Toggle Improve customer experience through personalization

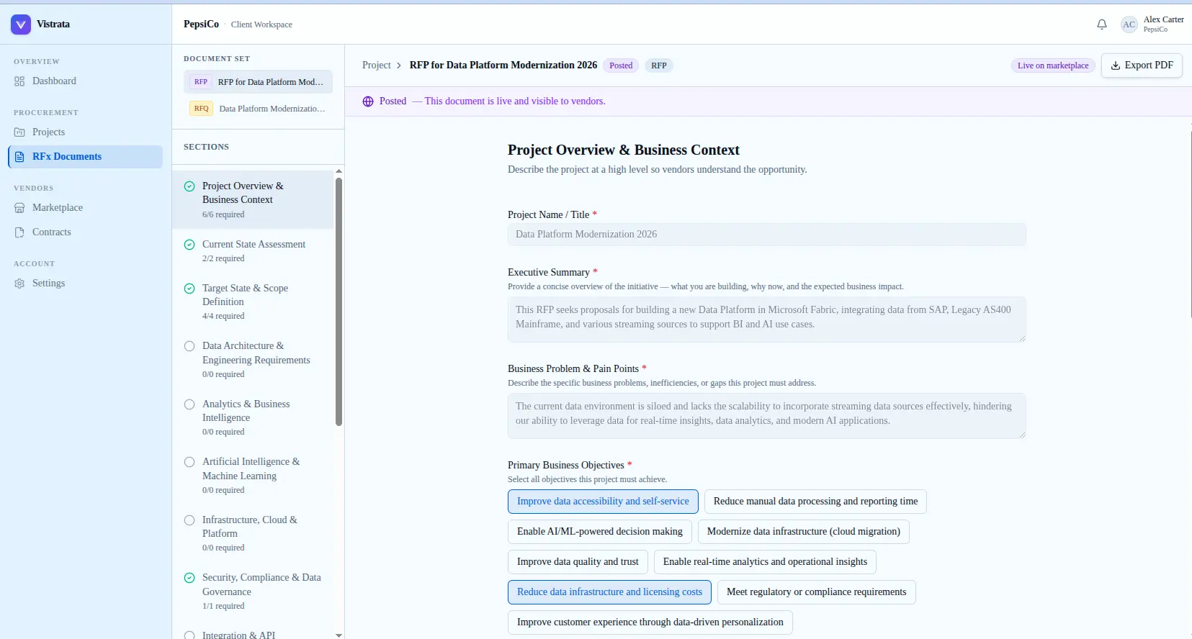coord(650,622)
